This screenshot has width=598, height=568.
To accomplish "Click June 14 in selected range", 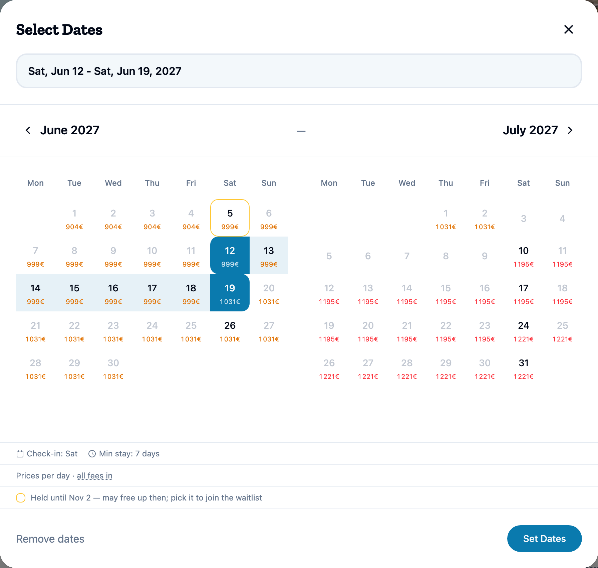I will tap(35, 293).
